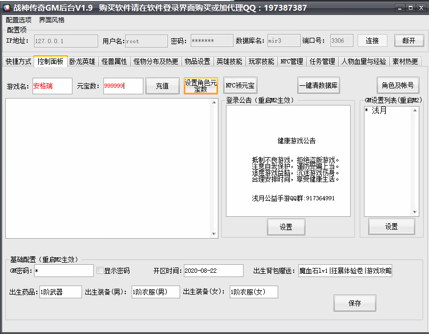
Task: Click 设置 below the GM设置列表
Action: click(x=391, y=226)
